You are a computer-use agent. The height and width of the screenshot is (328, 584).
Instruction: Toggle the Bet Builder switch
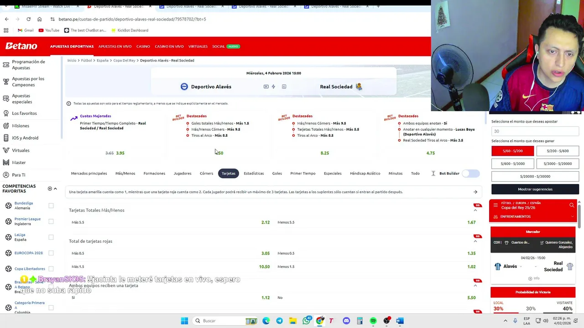[471, 174]
